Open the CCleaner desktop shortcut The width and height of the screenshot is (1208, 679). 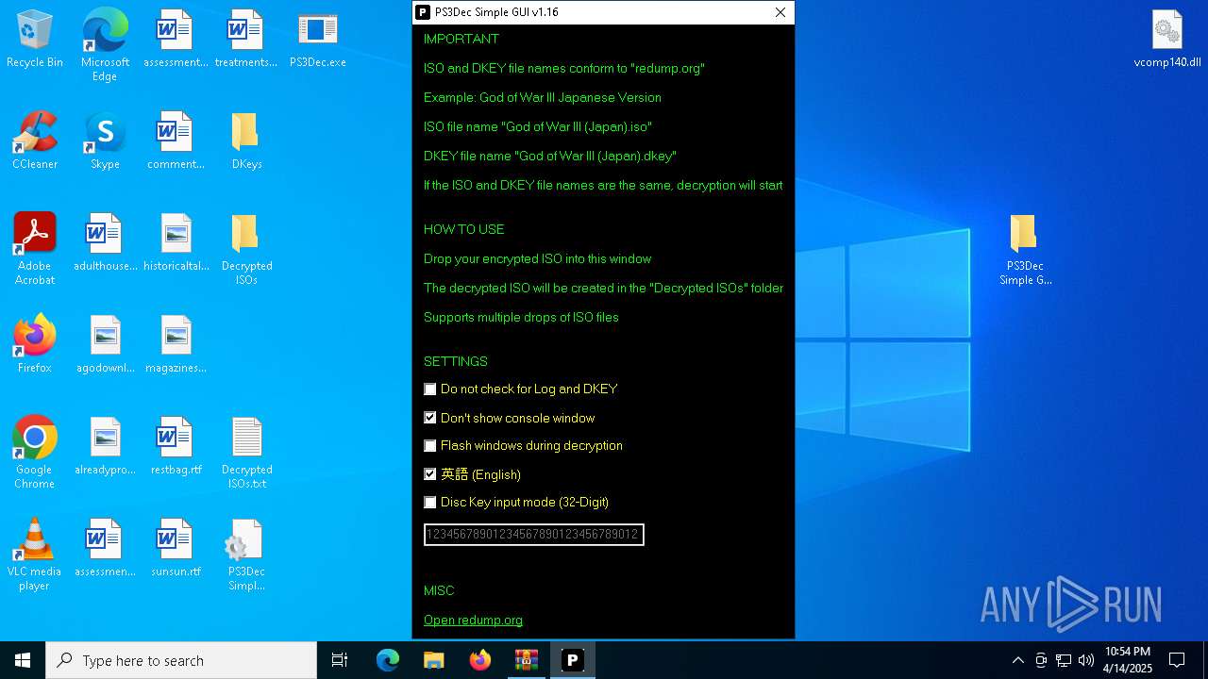tap(35, 141)
